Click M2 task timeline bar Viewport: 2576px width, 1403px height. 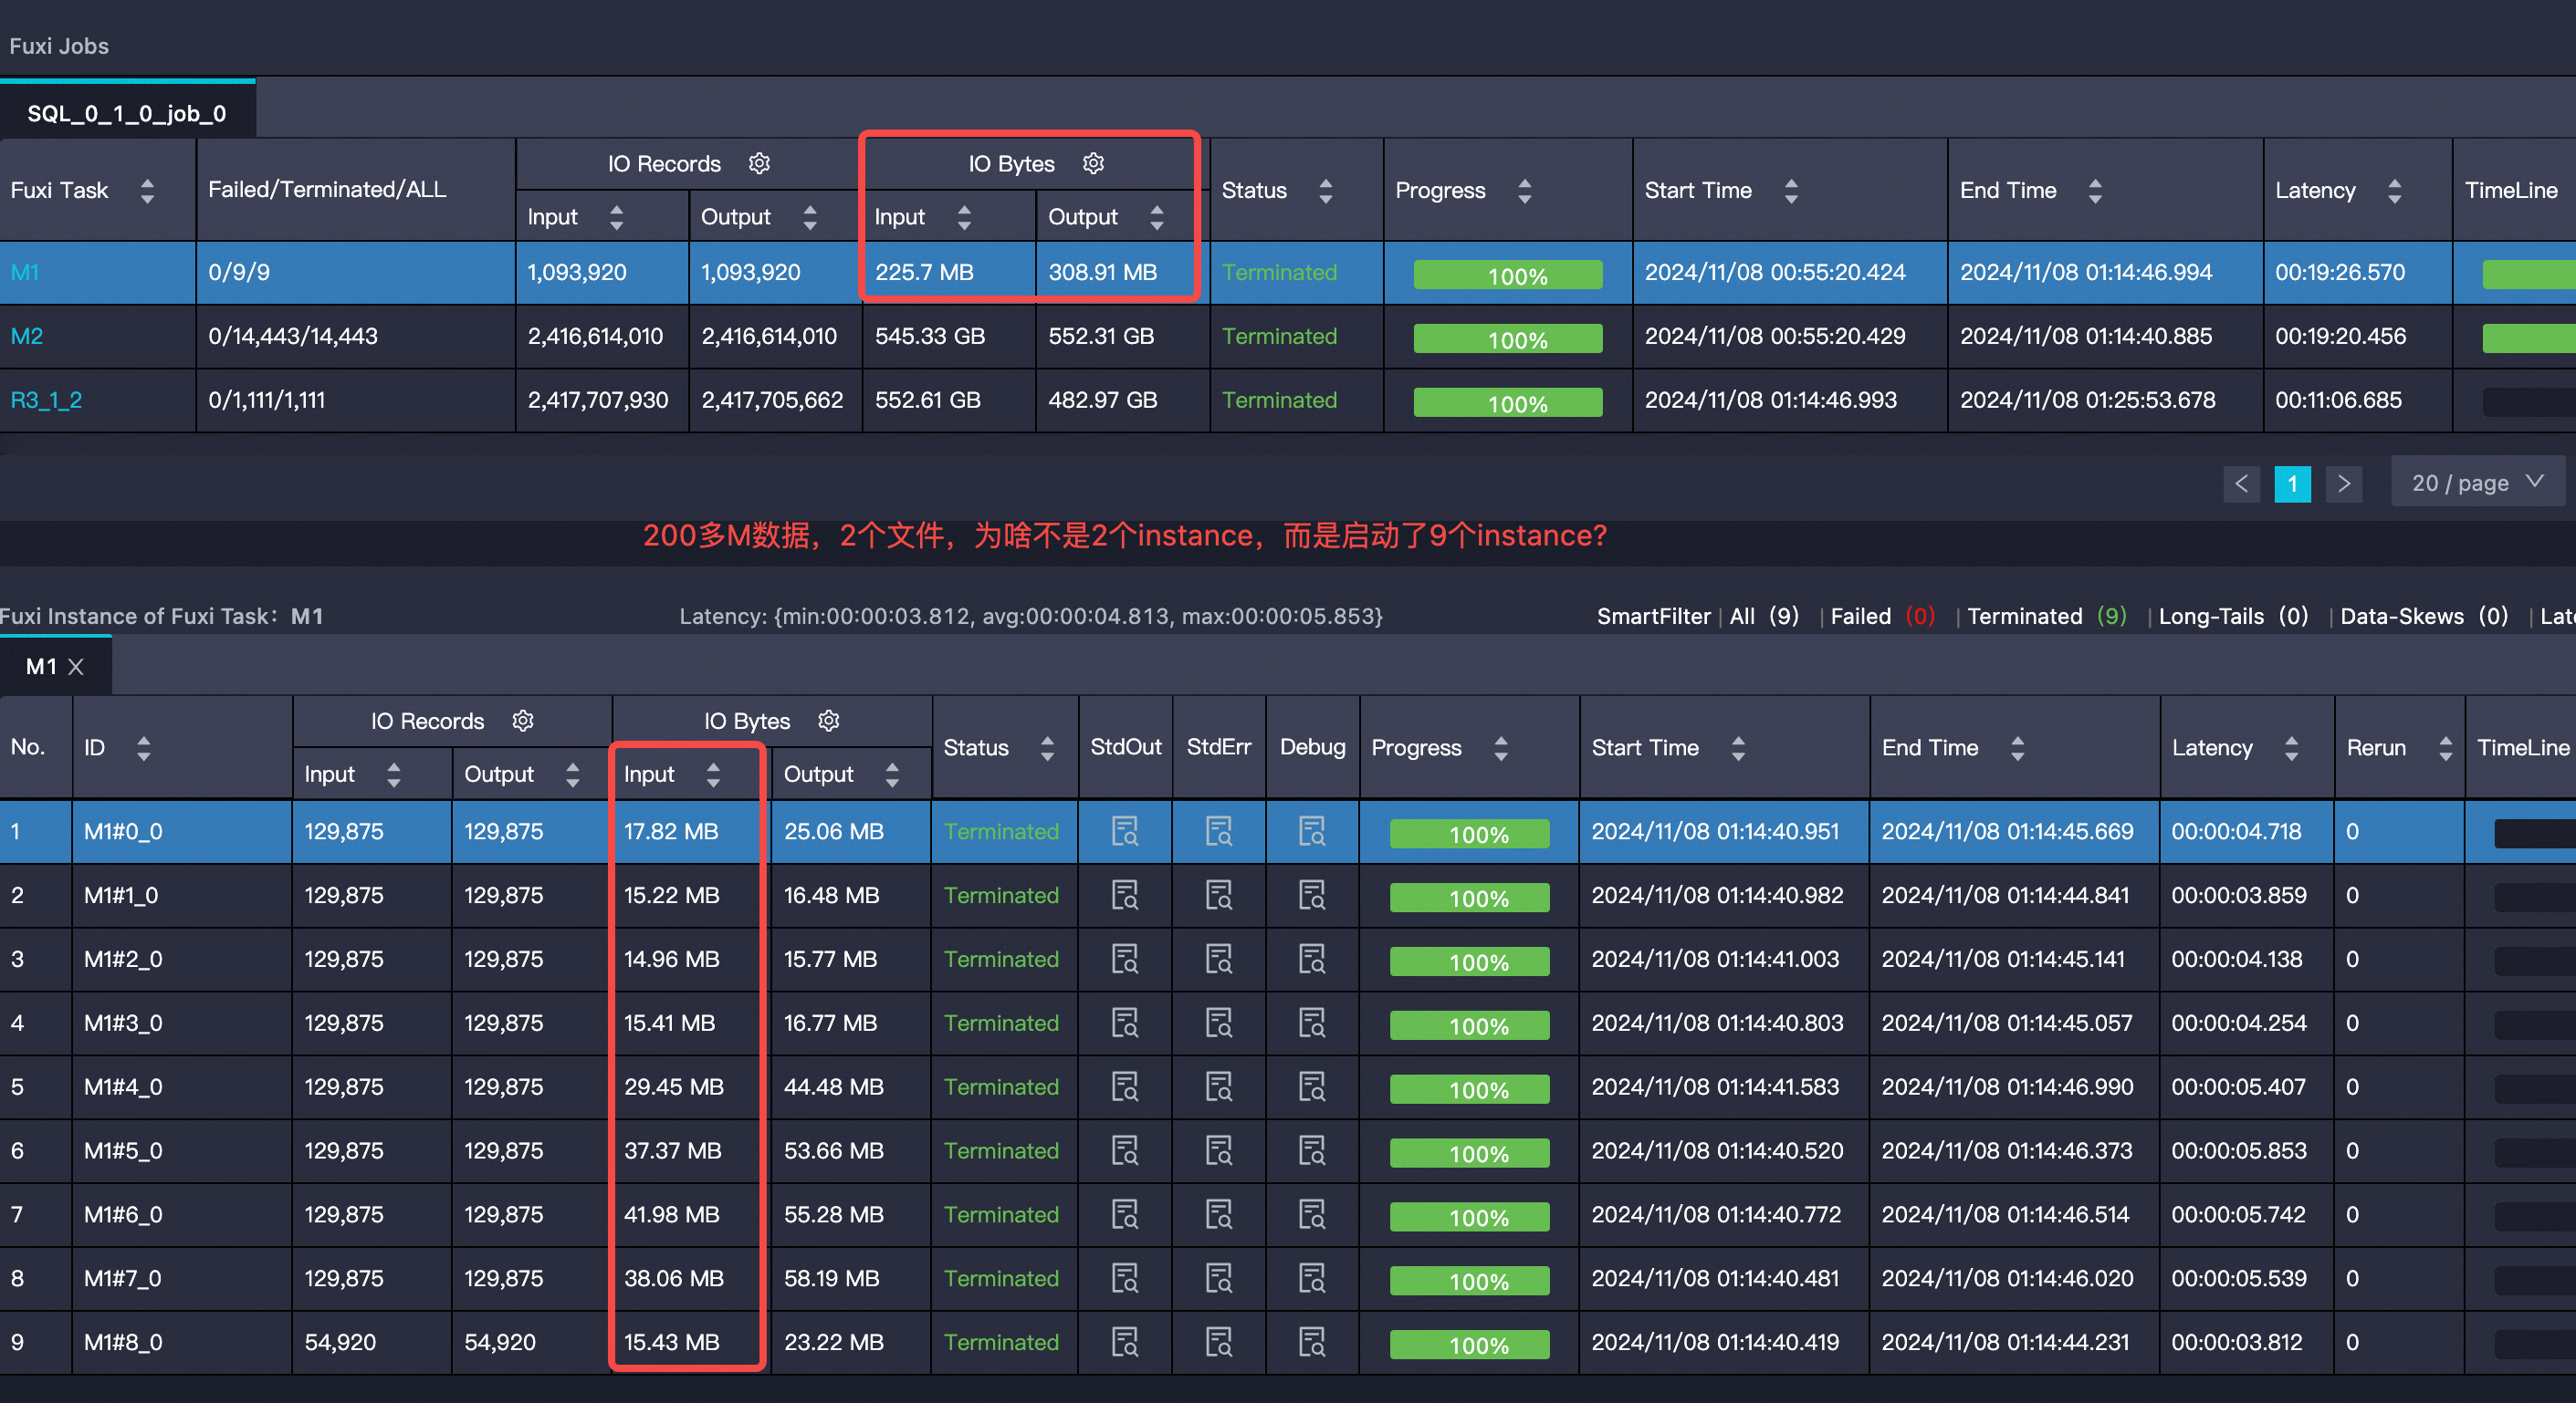pyautogui.click(x=2528, y=337)
